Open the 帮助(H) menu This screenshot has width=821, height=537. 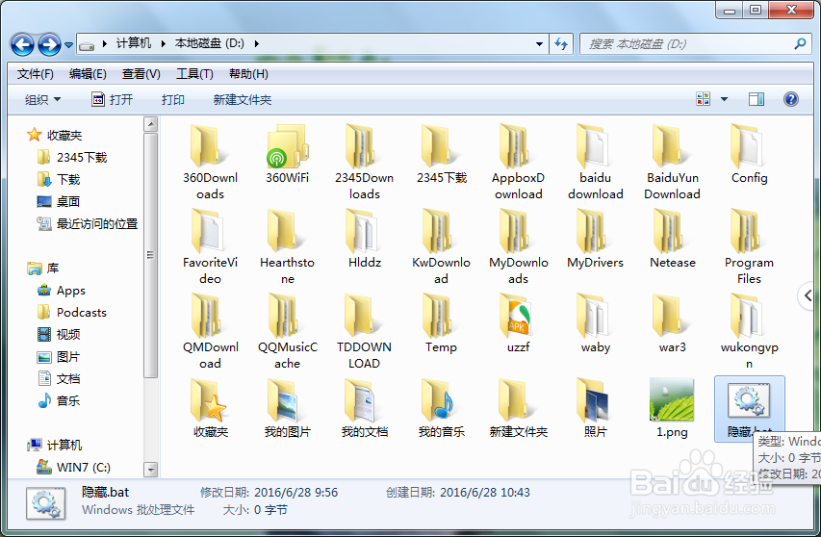(x=248, y=74)
